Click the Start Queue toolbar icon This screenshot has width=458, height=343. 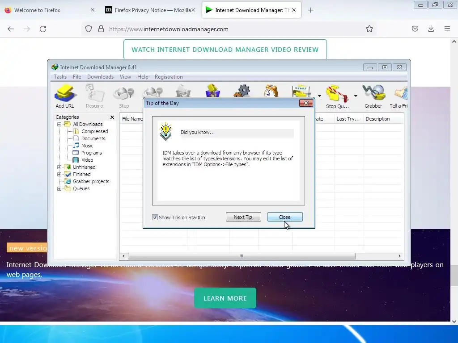click(301, 91)
